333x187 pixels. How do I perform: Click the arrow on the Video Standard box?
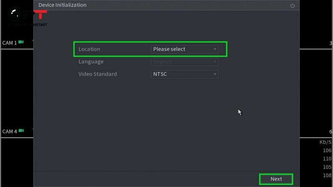point(215,74)
